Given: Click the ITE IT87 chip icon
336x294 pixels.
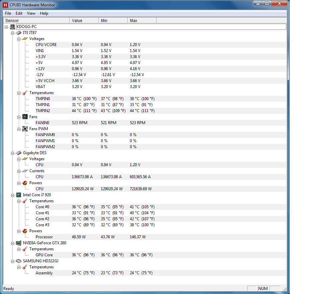Looking at the screenshot, I should (19, 33).
